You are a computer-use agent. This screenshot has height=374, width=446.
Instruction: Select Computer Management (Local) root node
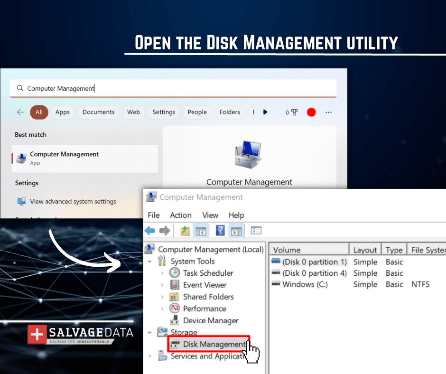pyautogui.click(x=211, y=249)
